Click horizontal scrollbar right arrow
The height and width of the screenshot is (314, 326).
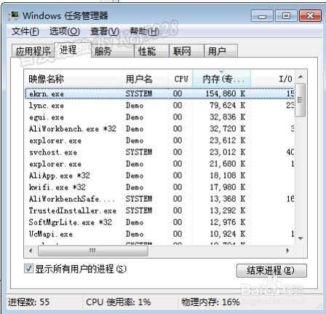click(287, 251)
